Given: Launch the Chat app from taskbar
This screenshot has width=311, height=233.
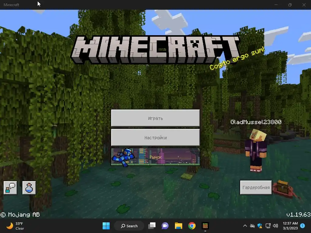Looking at the screenshot, I should coord(165,226).
